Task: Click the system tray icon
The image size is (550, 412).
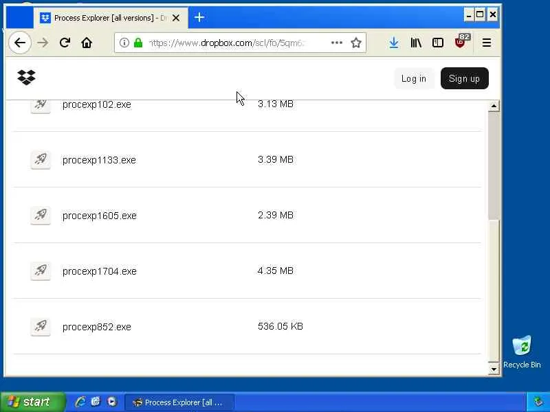Action: point(538,402)
